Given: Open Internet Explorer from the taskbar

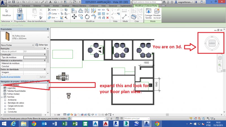Looking at the screenshot, I should coord(13,124).
